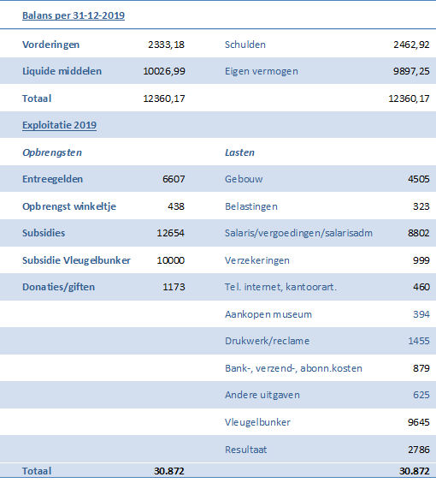Click the Salaris/vergoedingen/salarisadm label
The image size is (436, 483).
click(298, 233)
